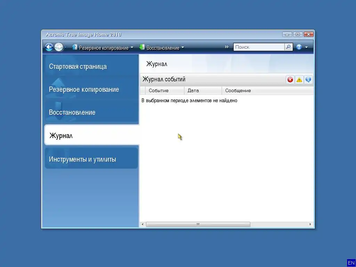Click scrollbar left arrow

143,224
